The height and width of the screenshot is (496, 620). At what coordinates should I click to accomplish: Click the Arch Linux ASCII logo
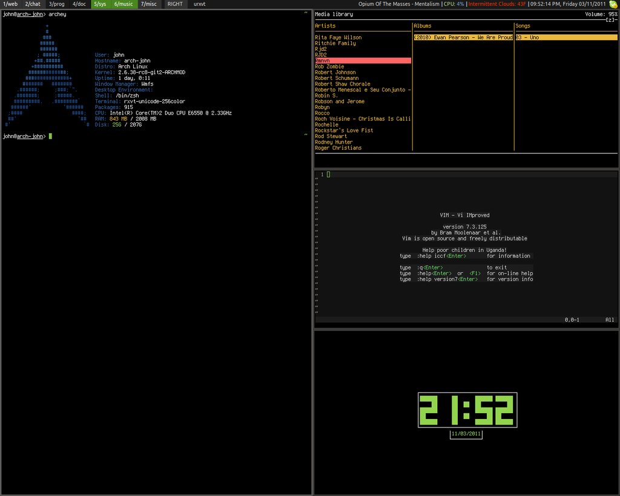(x=47, y=75)
